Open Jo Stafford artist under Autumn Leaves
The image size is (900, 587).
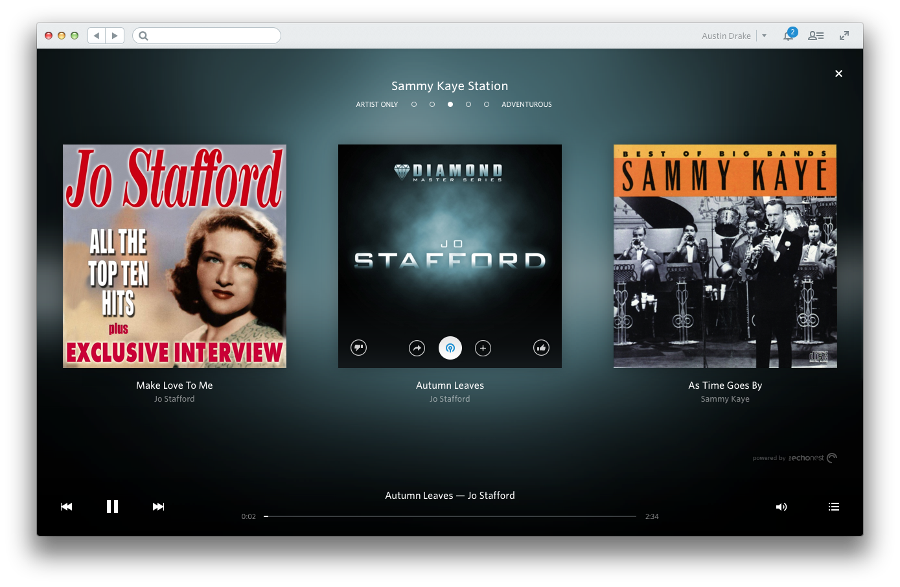[x=450, y=399]
